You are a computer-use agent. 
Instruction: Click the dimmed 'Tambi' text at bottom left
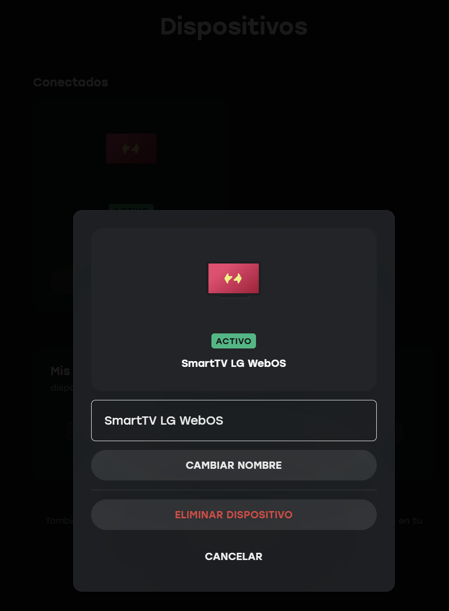59,521
